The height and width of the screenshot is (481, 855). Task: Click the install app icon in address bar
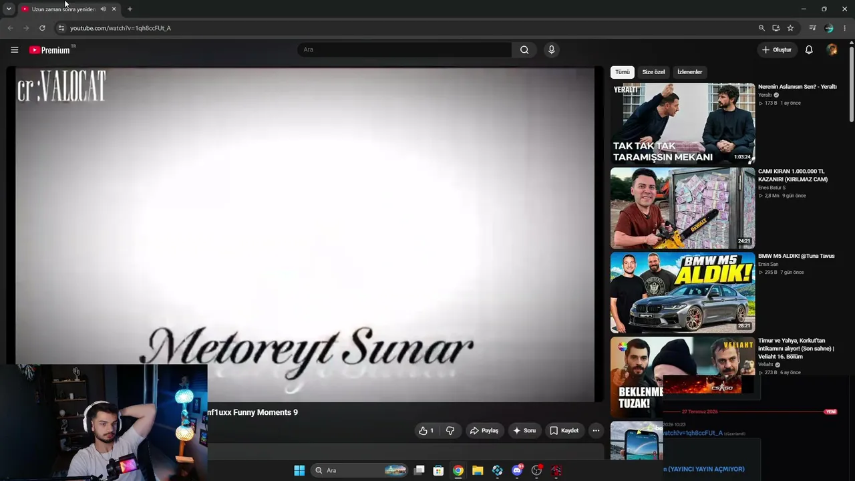click(776, 28)
